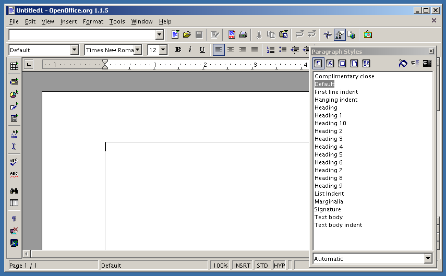The image size is (446, 276).
Task: Select Character Styles icon in Stylist
Action: (330, 63)
